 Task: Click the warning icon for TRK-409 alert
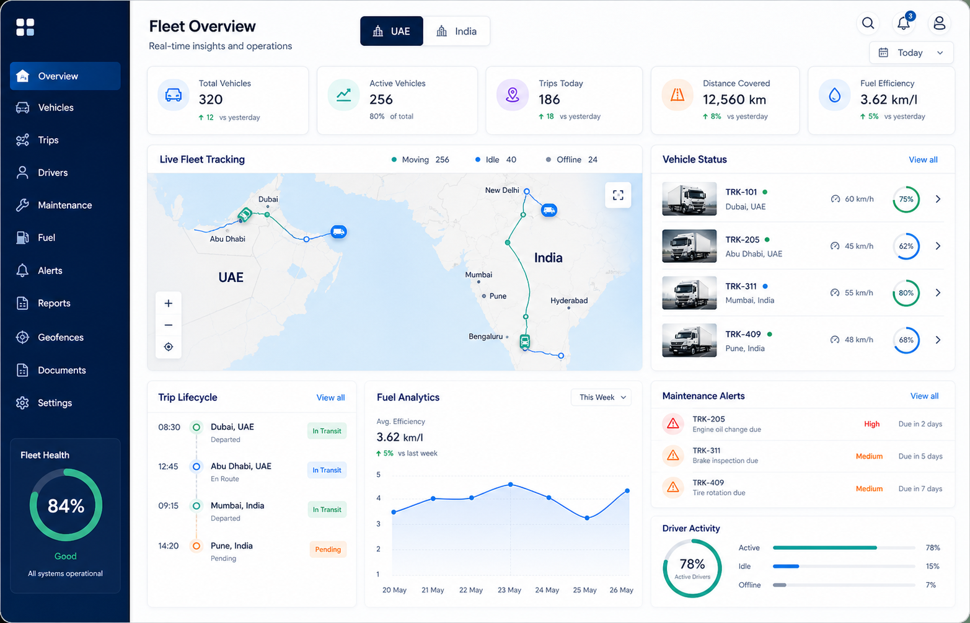672,487
